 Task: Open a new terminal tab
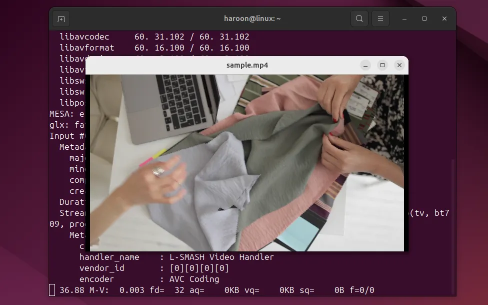(61, 19)
